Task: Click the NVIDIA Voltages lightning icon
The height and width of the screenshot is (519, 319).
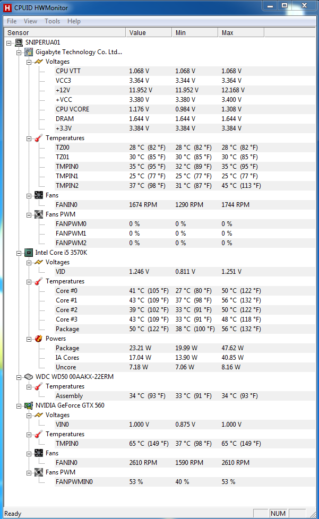Action: [39, 415]
